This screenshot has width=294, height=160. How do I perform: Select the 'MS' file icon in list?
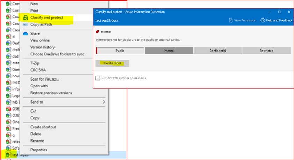(8, 102)
